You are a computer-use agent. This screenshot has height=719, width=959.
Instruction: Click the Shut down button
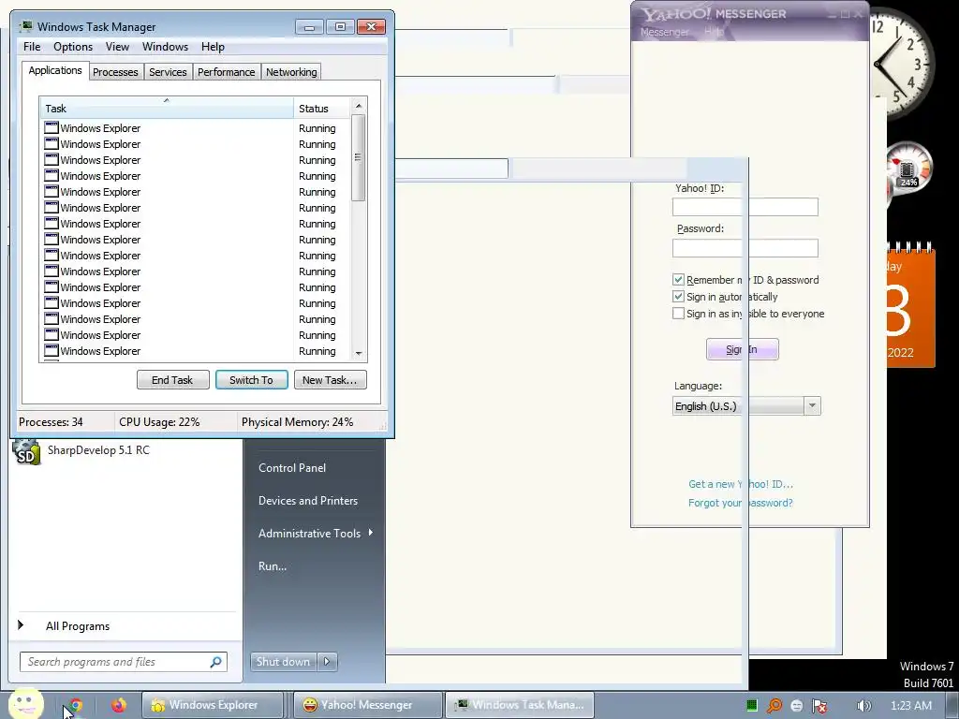[283, 662]
